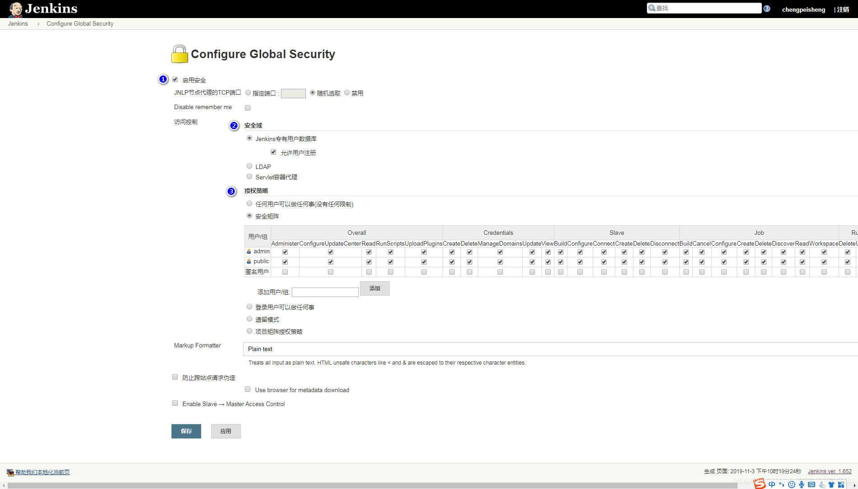Click the 添加 add user button
Screen dimensions: 858x489
point(375,288)
